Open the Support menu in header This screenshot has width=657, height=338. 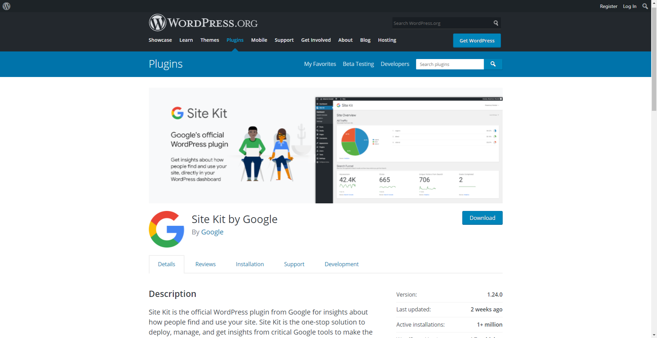click(x=284, y=40)
